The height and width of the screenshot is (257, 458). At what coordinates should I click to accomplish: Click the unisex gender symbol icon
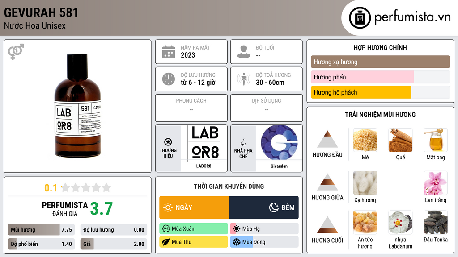pos(16,52)
